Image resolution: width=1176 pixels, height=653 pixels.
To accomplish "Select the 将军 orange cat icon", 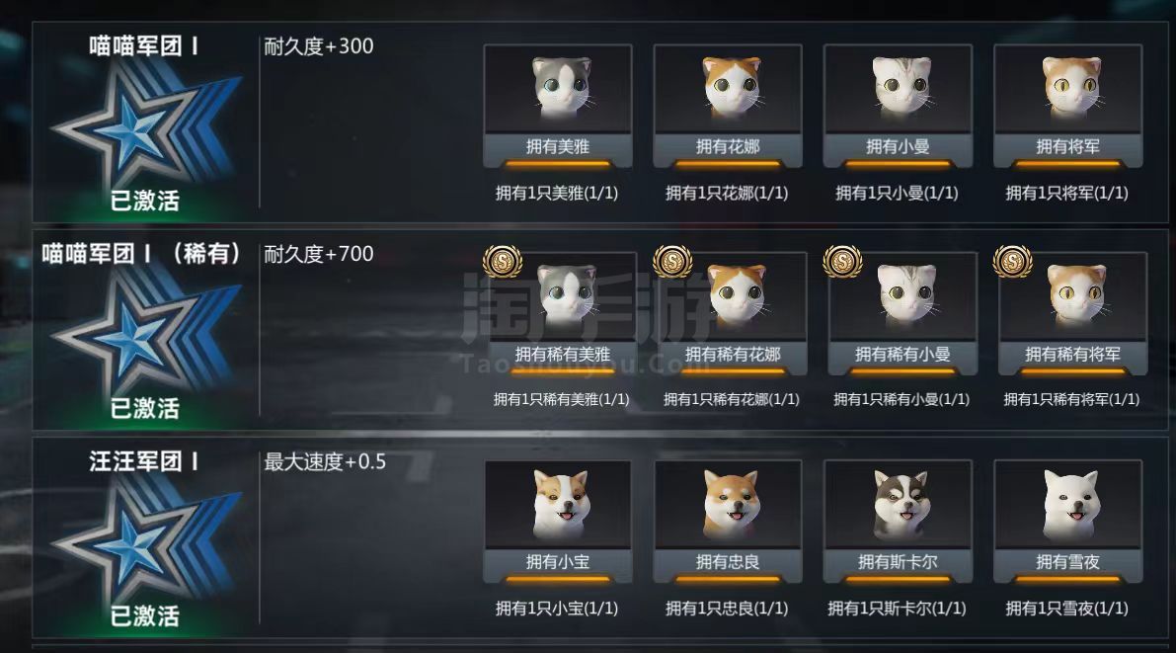I will [1071, 86].
